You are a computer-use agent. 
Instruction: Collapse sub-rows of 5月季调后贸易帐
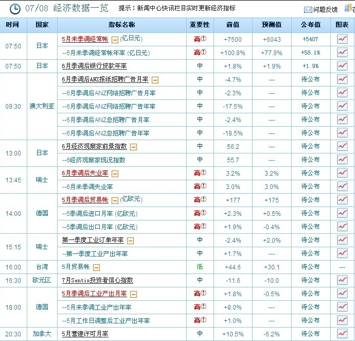pyautogui.click(x=115, y=201)
